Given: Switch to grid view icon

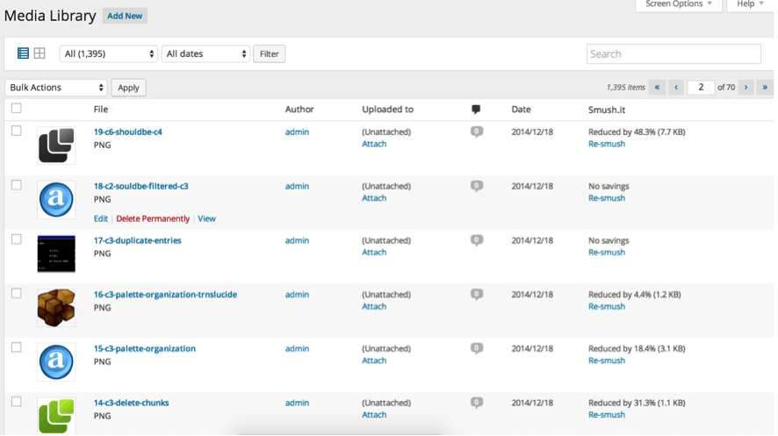Looking at the screenshot, I should click(40, 54).
